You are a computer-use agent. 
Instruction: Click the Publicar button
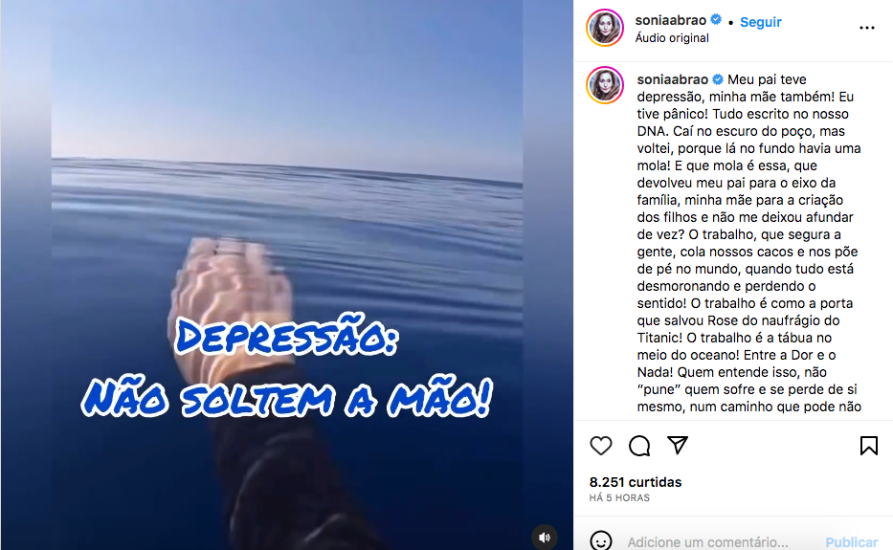tap(852, 542)
